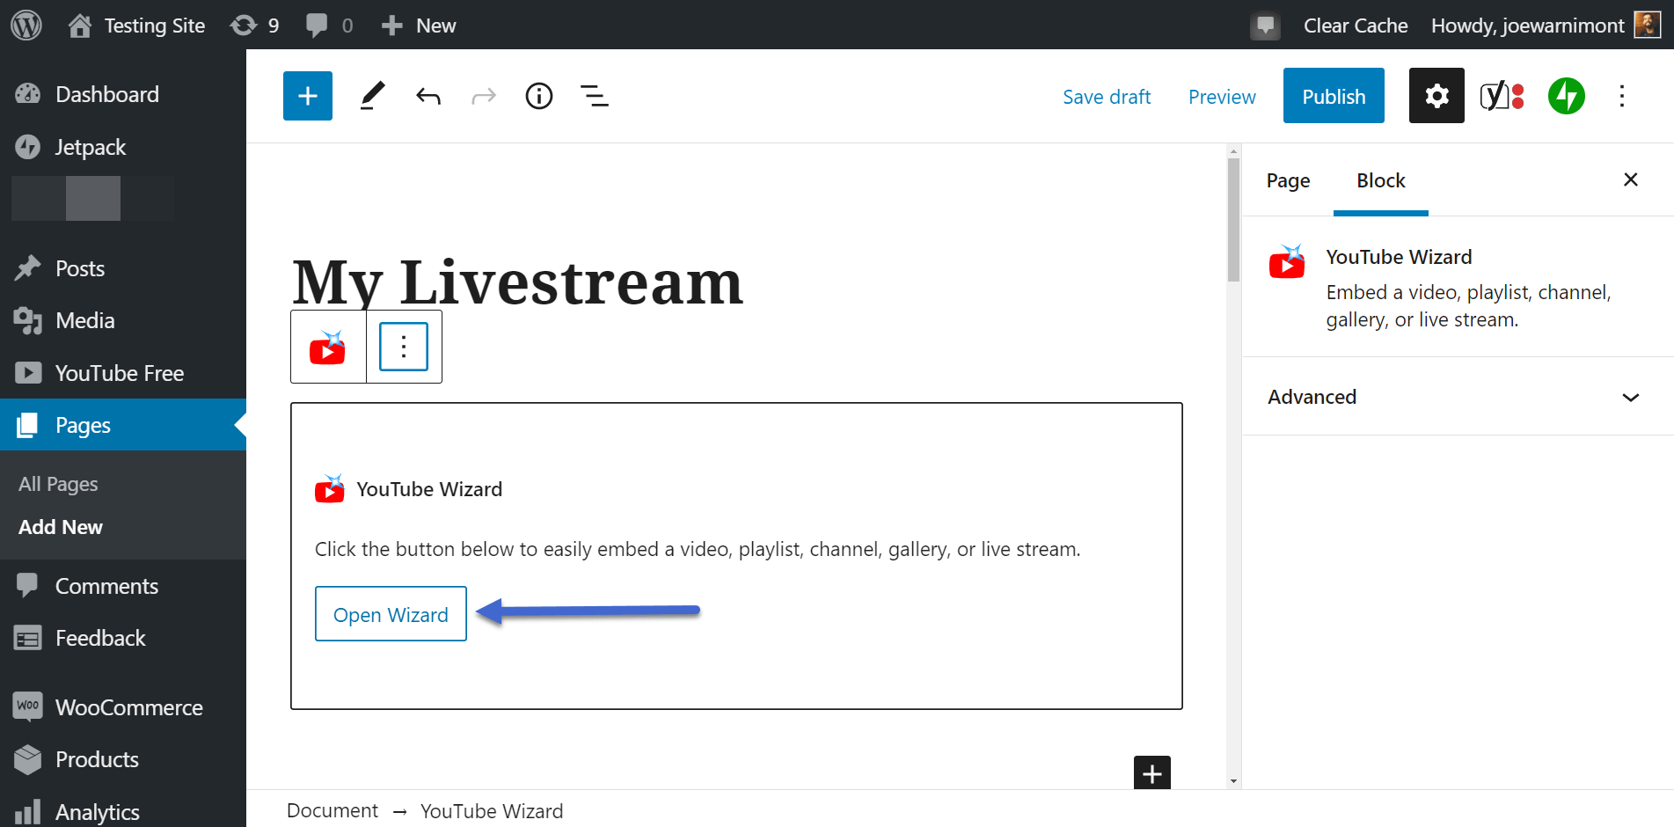Screen dimensions: 1674x827
Task: Open Jetpack green lightning icon
Action: coord(1567,96)
